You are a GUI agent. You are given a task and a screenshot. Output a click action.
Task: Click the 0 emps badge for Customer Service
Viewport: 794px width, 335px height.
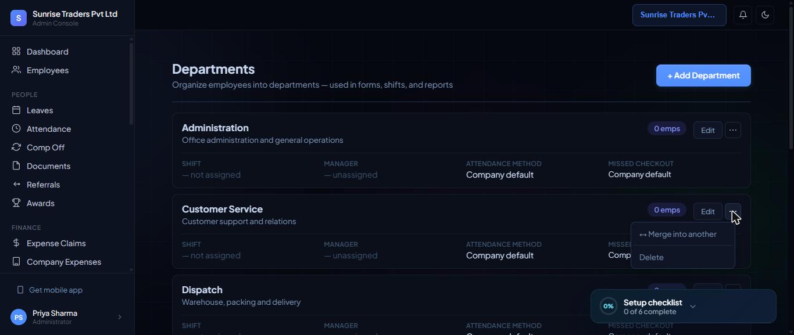pos(667,210)
